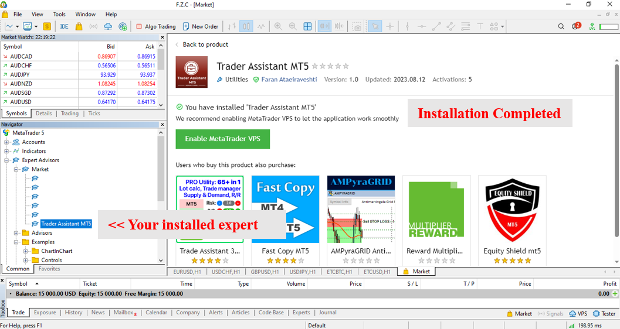Click the search magnifier icon
The height and width of the screenshot is (329, 620).
point(561,26)
